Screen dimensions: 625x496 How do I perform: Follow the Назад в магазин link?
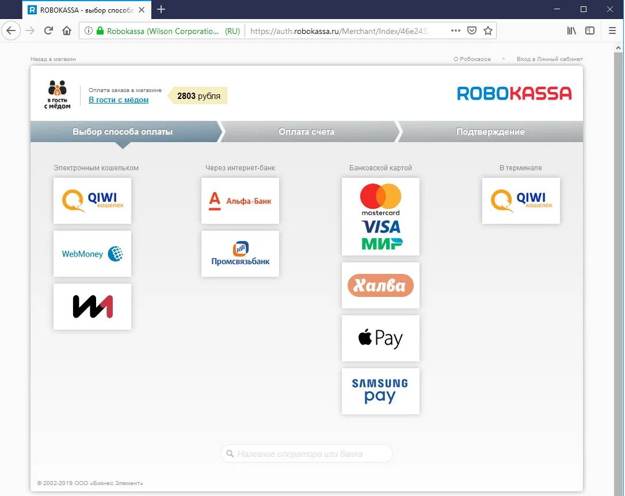tap(53, 59)
